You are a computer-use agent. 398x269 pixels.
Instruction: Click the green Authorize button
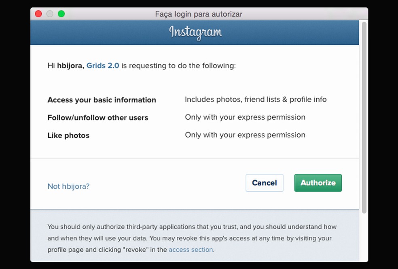[318, 183]
